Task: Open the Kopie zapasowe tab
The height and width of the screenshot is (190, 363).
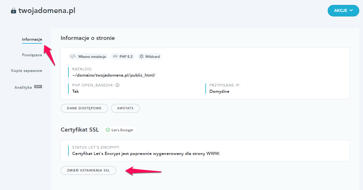Action: [x=27, y=71]
